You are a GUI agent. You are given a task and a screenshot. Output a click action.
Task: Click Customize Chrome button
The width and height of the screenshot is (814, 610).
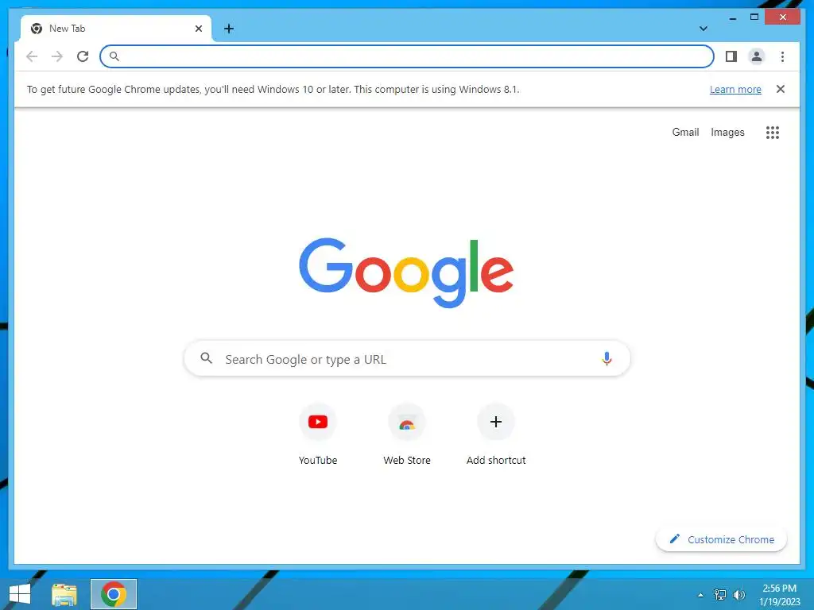721,539
